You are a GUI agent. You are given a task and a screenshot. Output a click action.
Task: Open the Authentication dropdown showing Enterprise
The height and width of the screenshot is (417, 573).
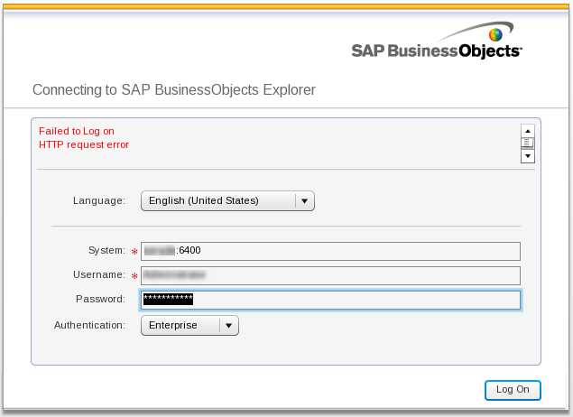pos(189,325)
